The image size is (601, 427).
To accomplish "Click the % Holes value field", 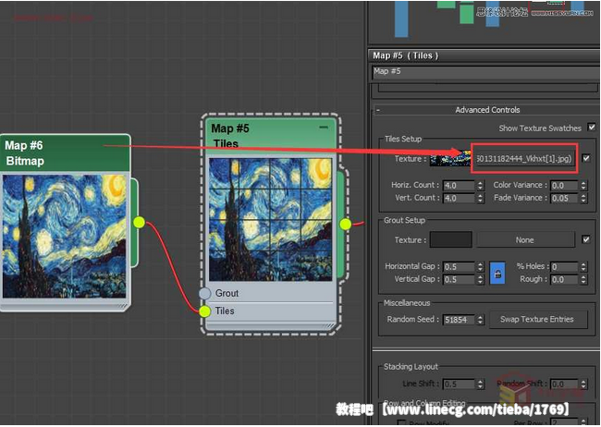I will pyautogui.click(x=565, y=267).
